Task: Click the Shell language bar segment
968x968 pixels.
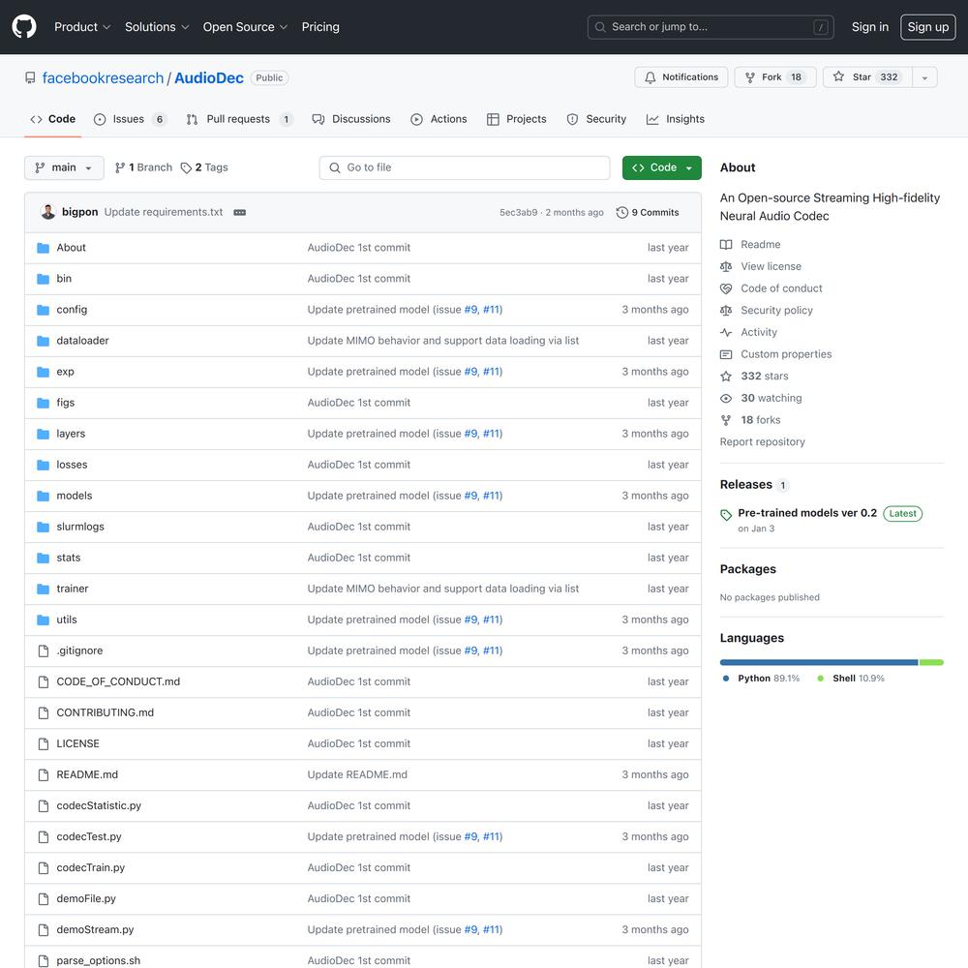Action: coord(931,662)
